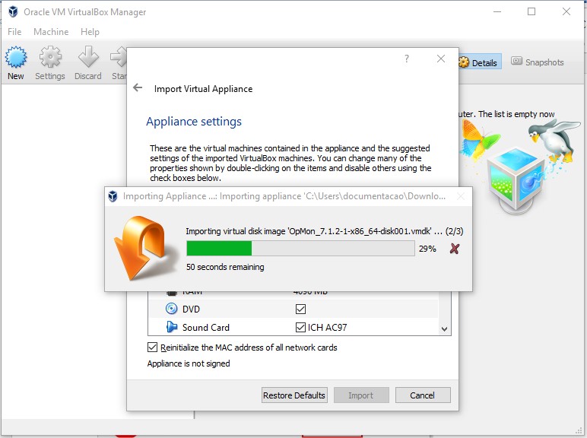Viewport: 587px width, 438px height.
Task: Toggle the ICH AC97 sound card checkbox
Action: point(300,328)
